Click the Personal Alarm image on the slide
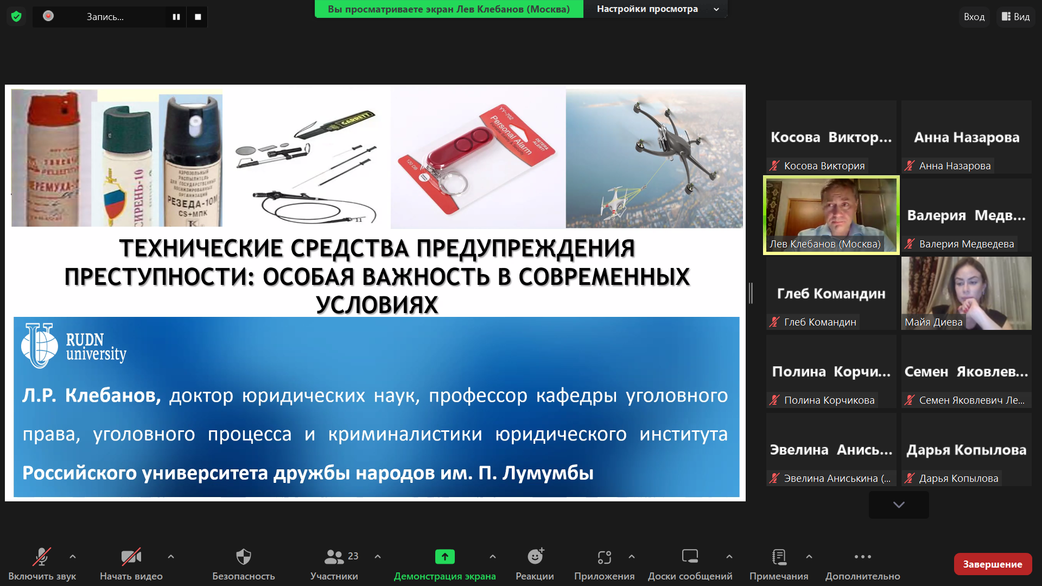Screen dimensions: 1042x586 [478, 158]
